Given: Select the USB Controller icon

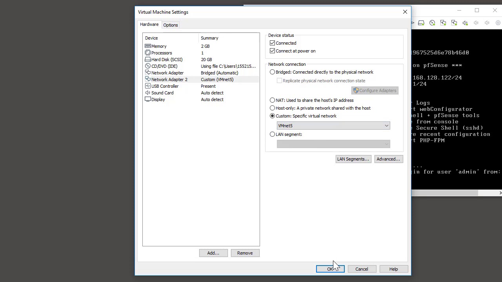Looking at the screenshot, I should [x=148, y=86].
